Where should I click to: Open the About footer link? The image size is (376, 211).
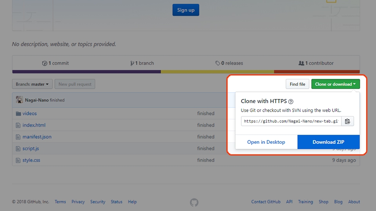(354, 202)
